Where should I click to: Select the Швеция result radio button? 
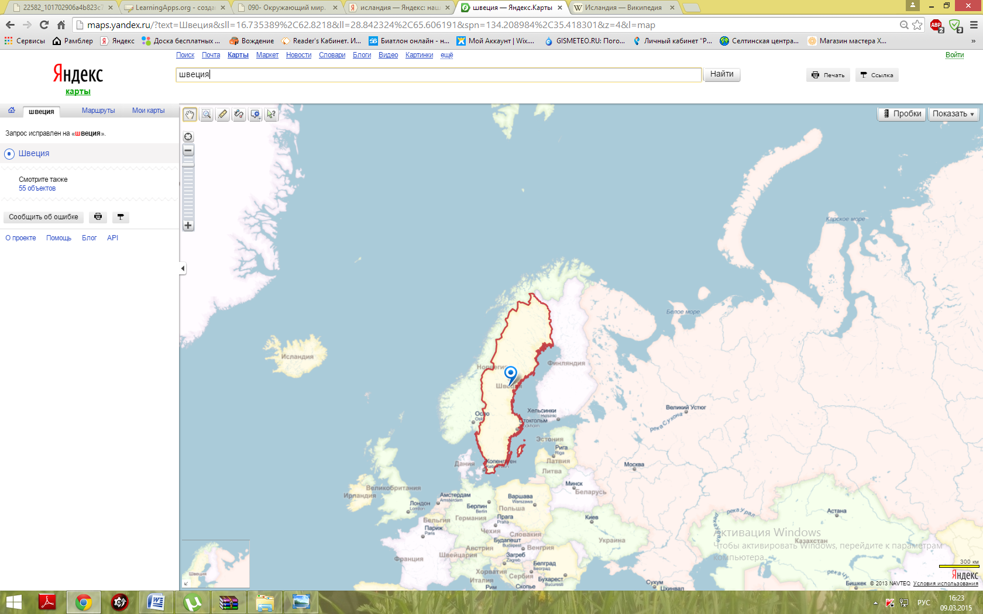tap(9, 154)
